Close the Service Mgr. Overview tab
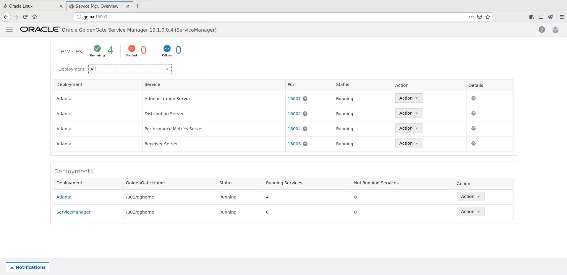 tap(128, 6)
